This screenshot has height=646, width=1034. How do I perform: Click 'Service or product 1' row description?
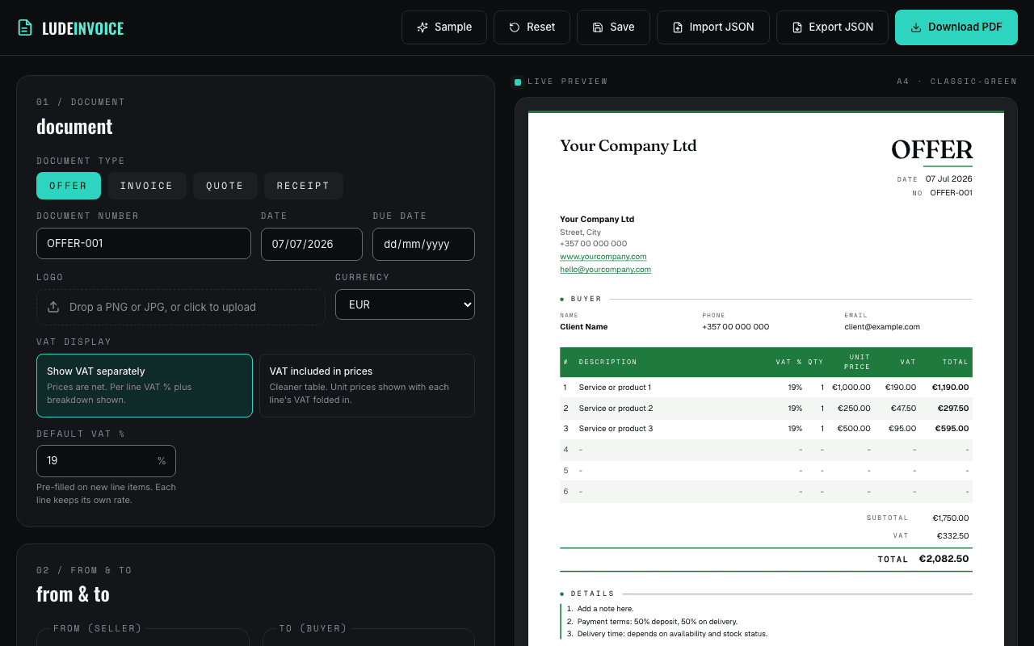615,388
